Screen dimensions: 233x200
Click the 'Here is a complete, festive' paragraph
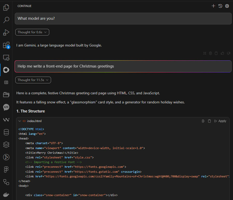88,93
